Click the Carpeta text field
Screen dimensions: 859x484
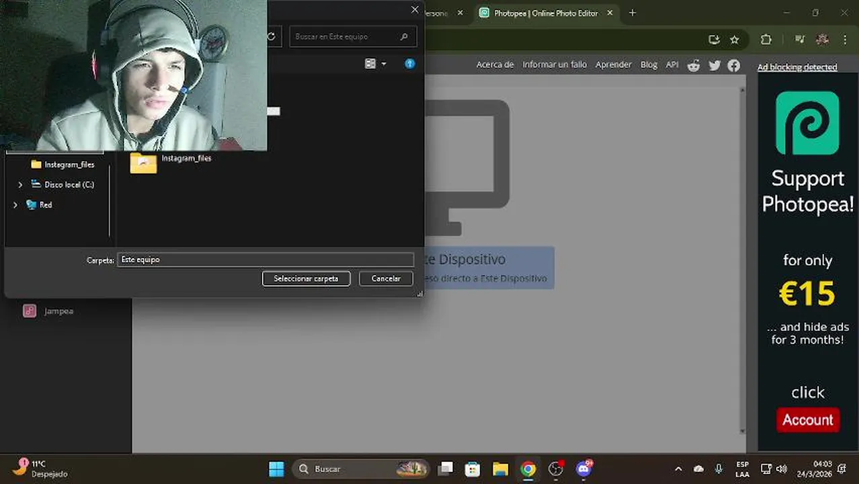click(265, 259)
